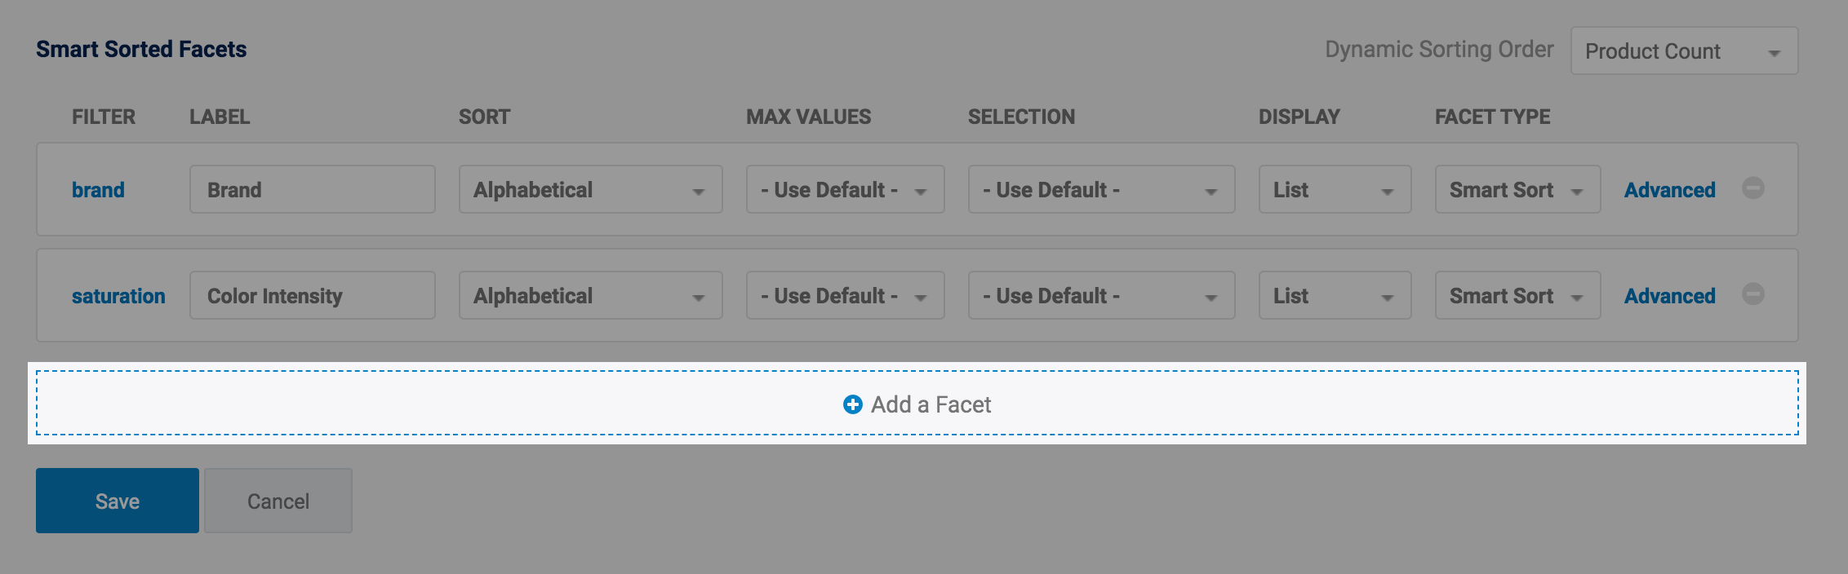1848x574 pixels.
Task: Click the plus icon beside Add a Facet
Action: tap(852, 404)
